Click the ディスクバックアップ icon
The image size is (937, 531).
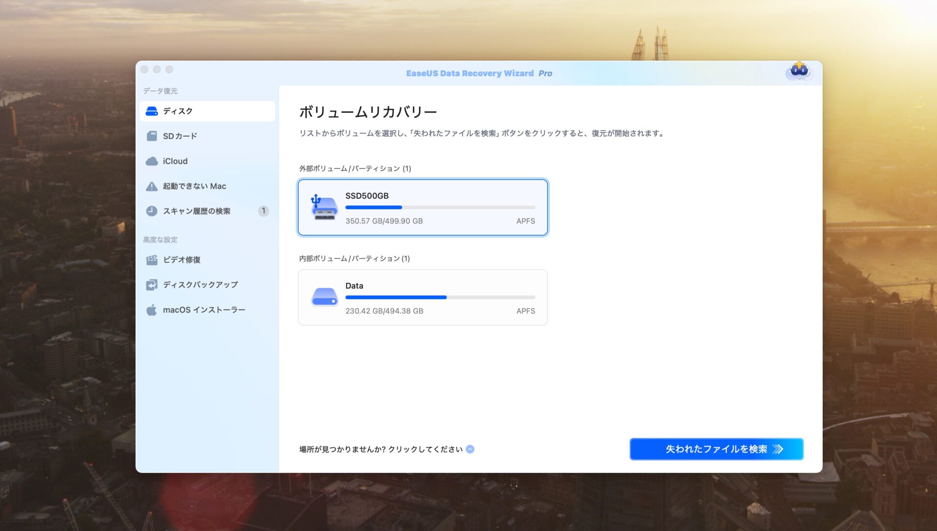152,285
